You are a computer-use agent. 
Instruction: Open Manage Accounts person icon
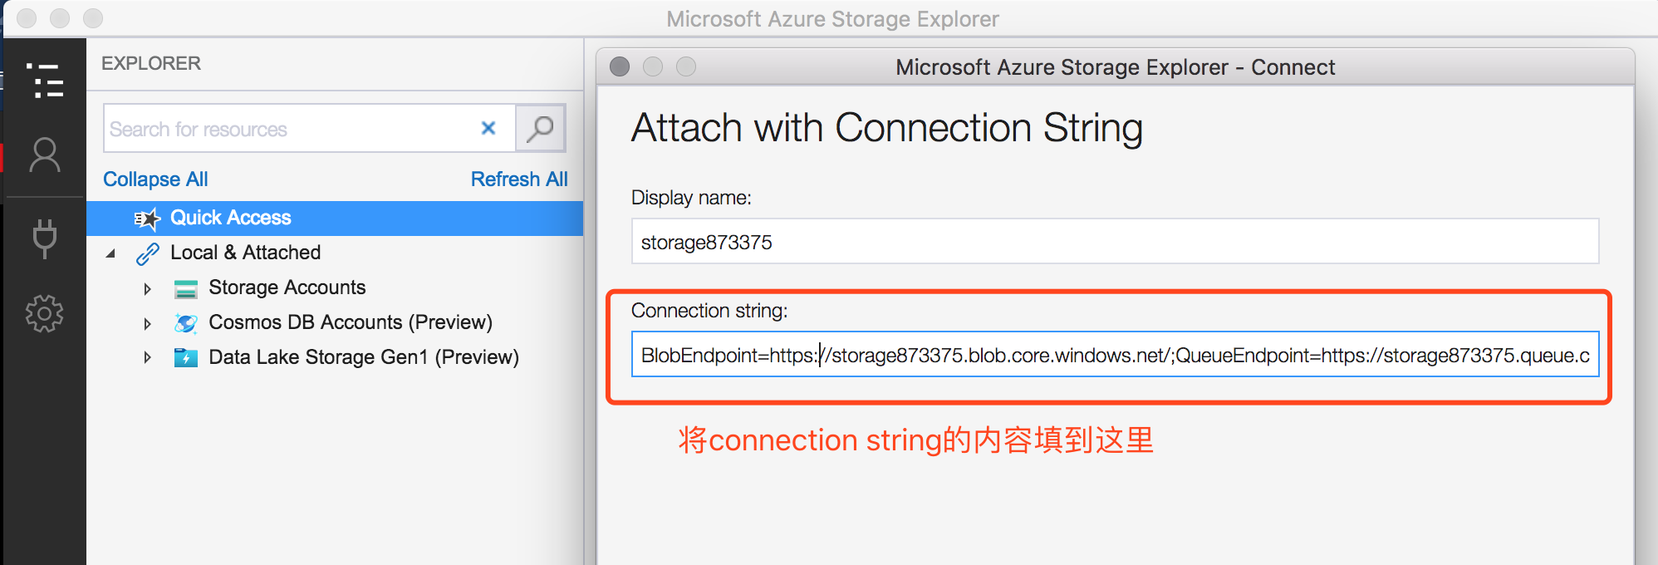click(45, 155)
